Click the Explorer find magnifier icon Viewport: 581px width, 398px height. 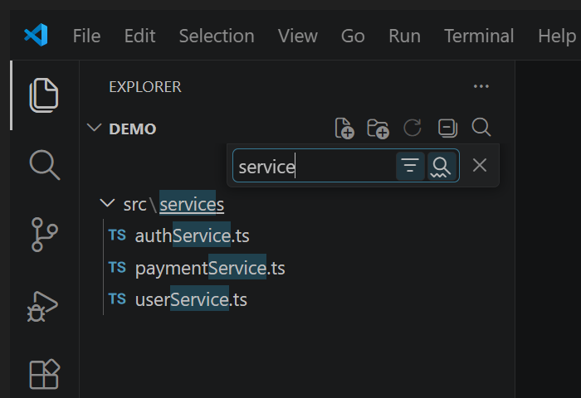pos(481,128)
